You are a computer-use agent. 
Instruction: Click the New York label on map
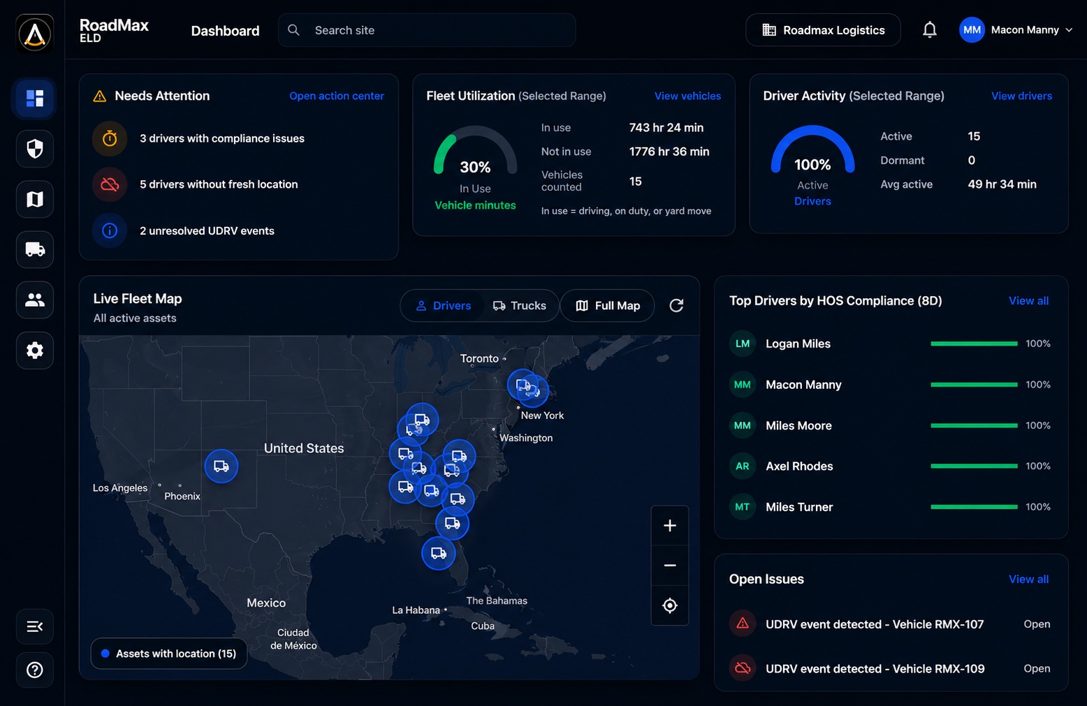[x=542, y=415]
